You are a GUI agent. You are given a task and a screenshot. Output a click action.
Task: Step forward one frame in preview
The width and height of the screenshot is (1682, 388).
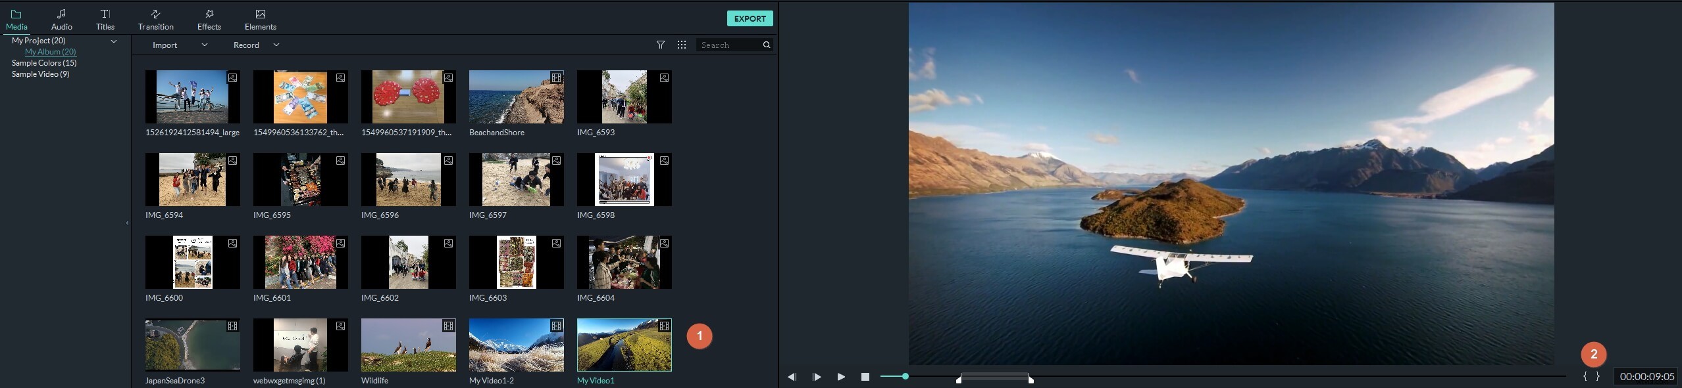(x=817, y=377)
